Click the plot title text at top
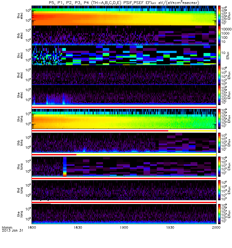This screenshot has width=232, height=248. 124,3
